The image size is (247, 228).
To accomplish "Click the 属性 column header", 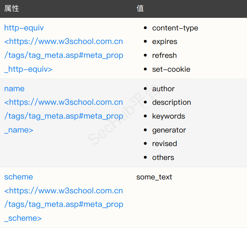I will (x=12, y=8).
